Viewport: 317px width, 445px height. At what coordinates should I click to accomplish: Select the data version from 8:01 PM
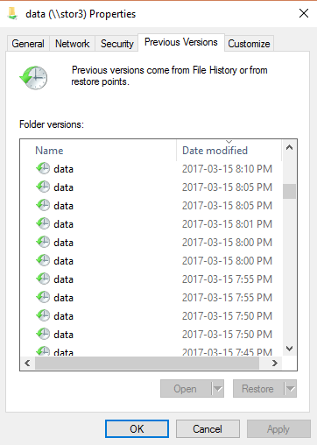[154, 224]
